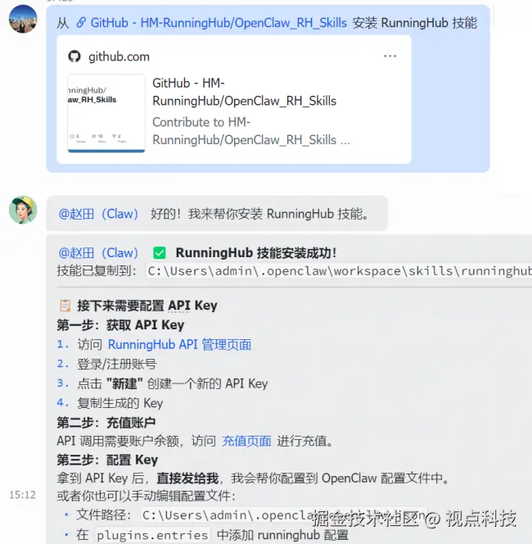Open the GitHub HM-RunningHub/OpenClaw_RH_Skills link

[x=219, y=23]
